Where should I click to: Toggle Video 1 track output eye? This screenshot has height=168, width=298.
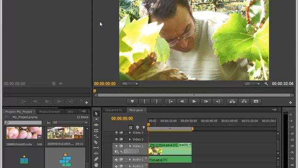click(x=116, y=146)
